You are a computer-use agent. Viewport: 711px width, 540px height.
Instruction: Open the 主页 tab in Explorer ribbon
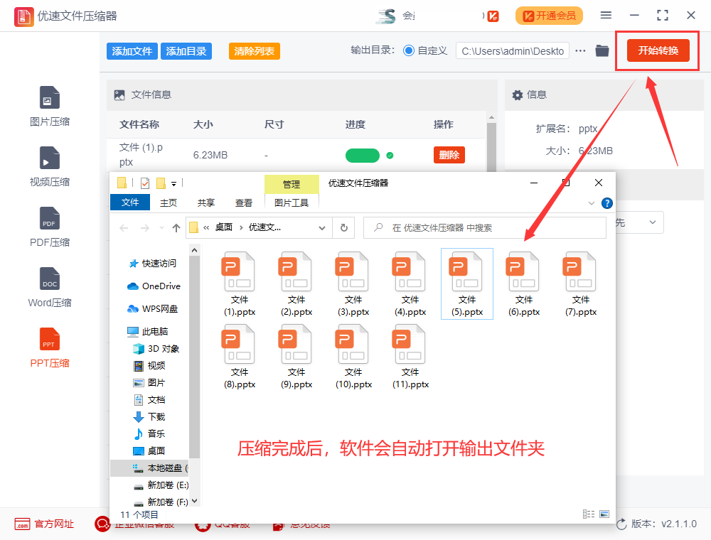[169, 202]
